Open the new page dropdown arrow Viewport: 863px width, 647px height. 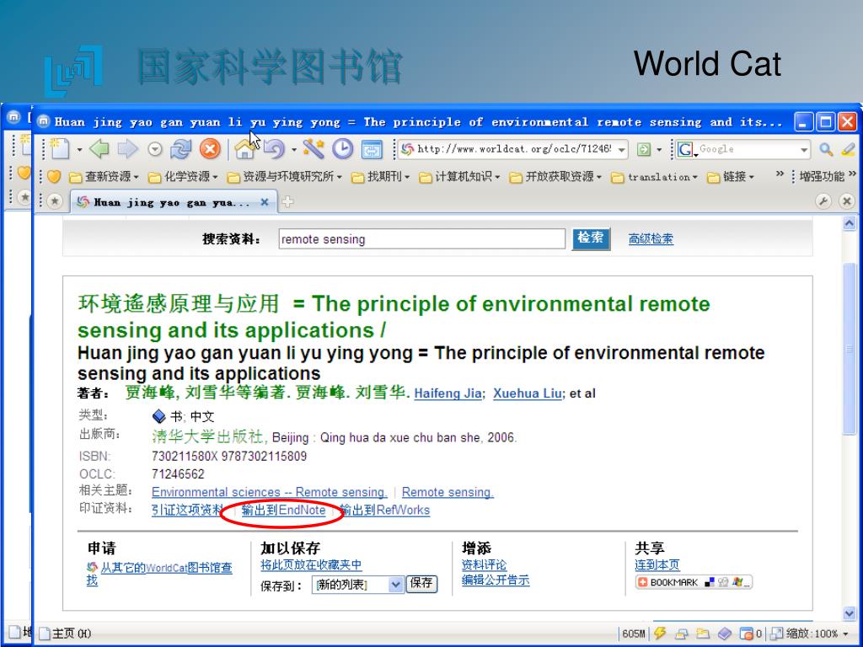click(79, 149)
